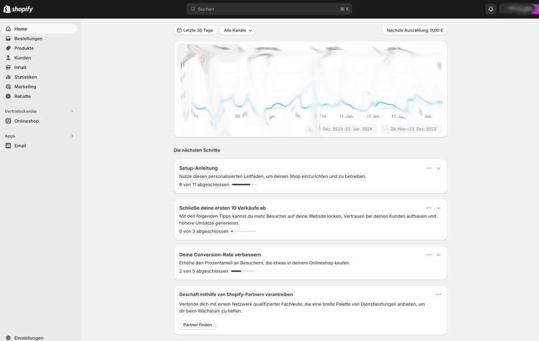Click into the Suchen search field
539x341 pixels.
[268, 9]
